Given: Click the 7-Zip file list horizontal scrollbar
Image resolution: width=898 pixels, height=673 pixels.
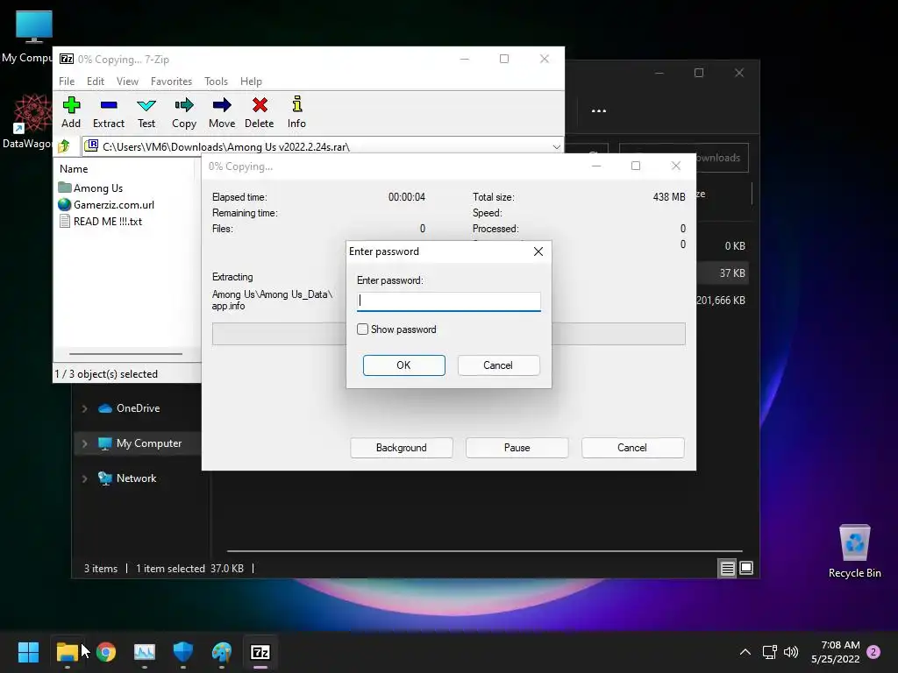Looking at the screenshot, I should (125, 354).
